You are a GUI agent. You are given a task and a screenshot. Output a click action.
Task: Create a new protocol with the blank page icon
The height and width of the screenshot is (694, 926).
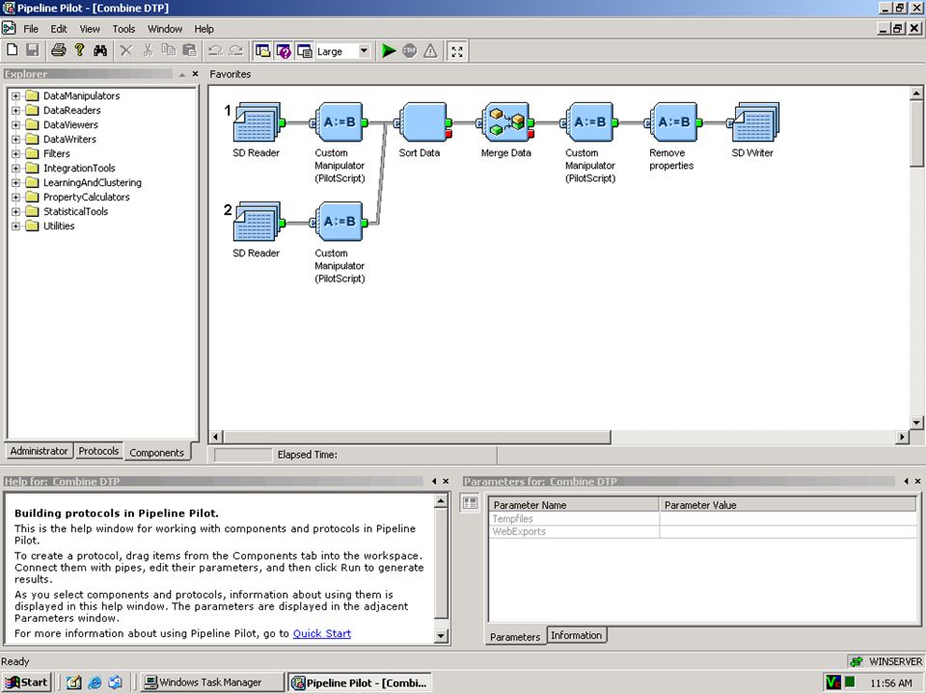click(12, 51)
